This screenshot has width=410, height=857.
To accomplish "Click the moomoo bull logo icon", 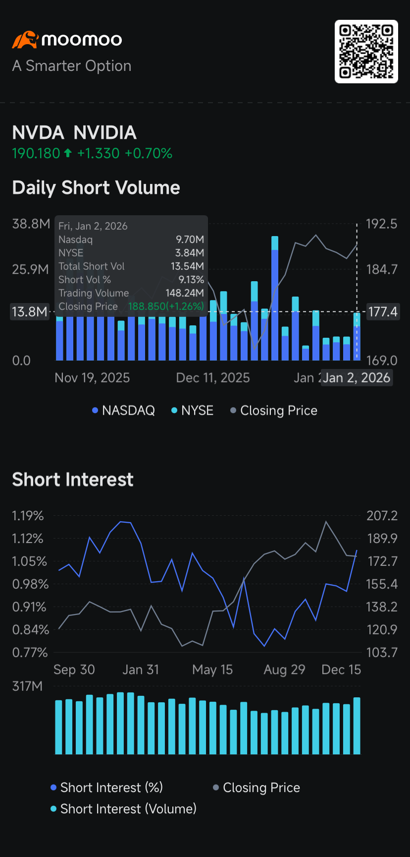I will coord(25,40).
